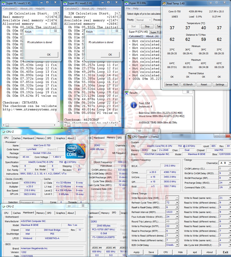231x257 pixels.
Task: Select the Super PI [CPU #0] tab in Hyper PI
Action: [x=138, y=32]
